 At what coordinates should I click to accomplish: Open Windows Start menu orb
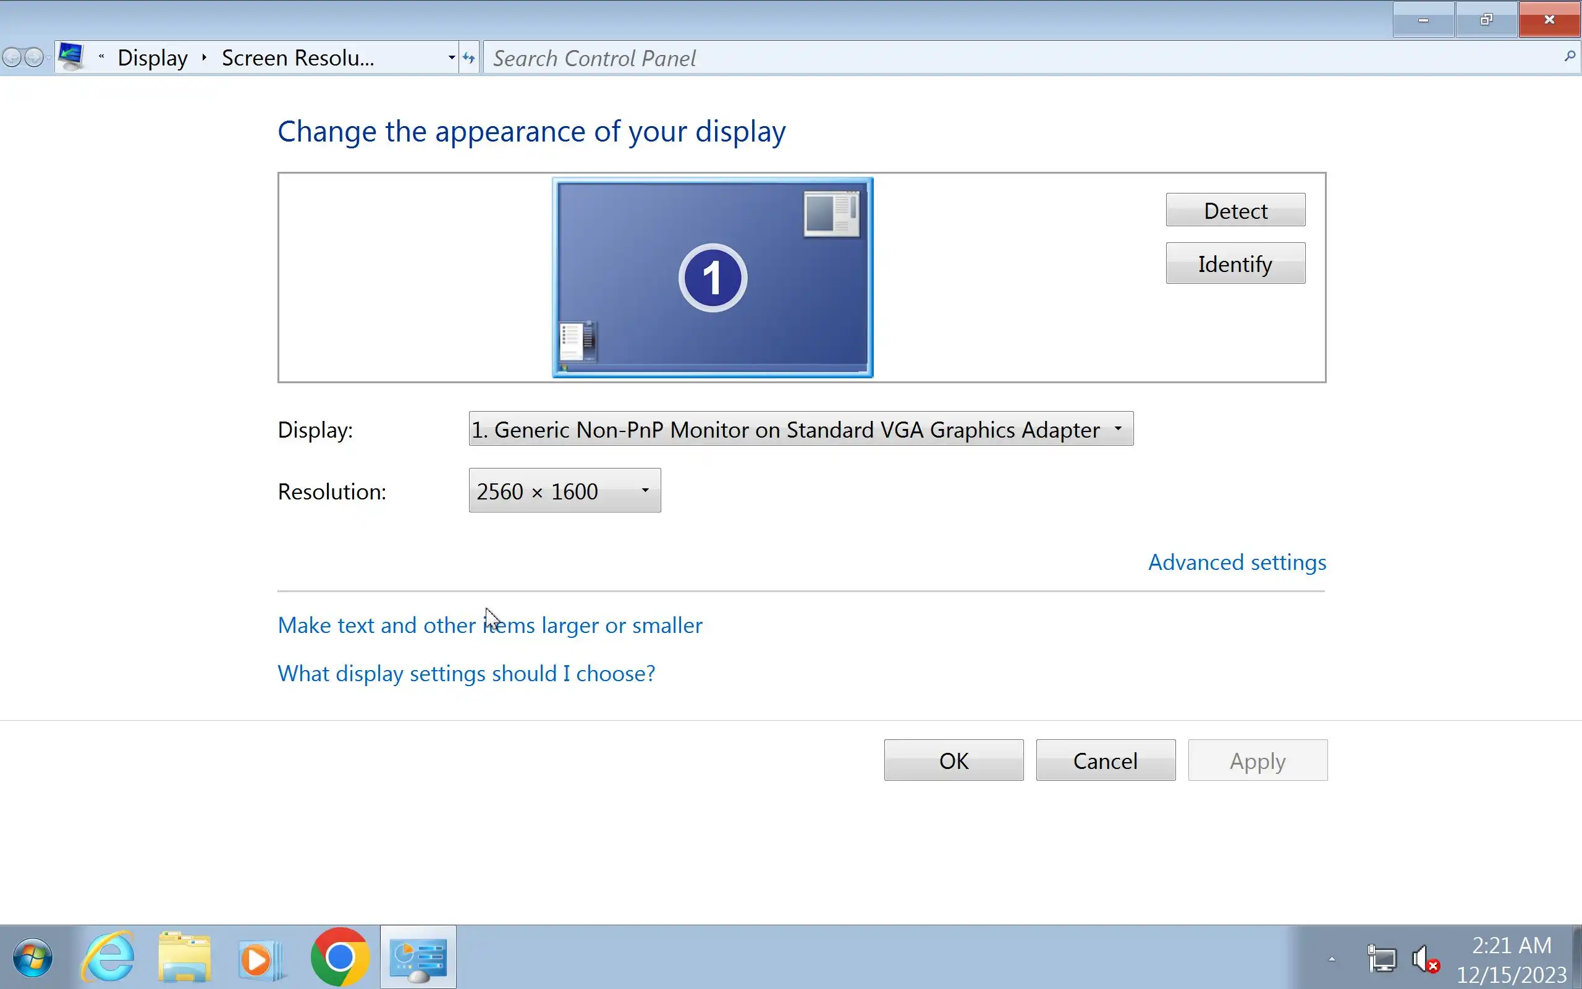tap(32, 958)
